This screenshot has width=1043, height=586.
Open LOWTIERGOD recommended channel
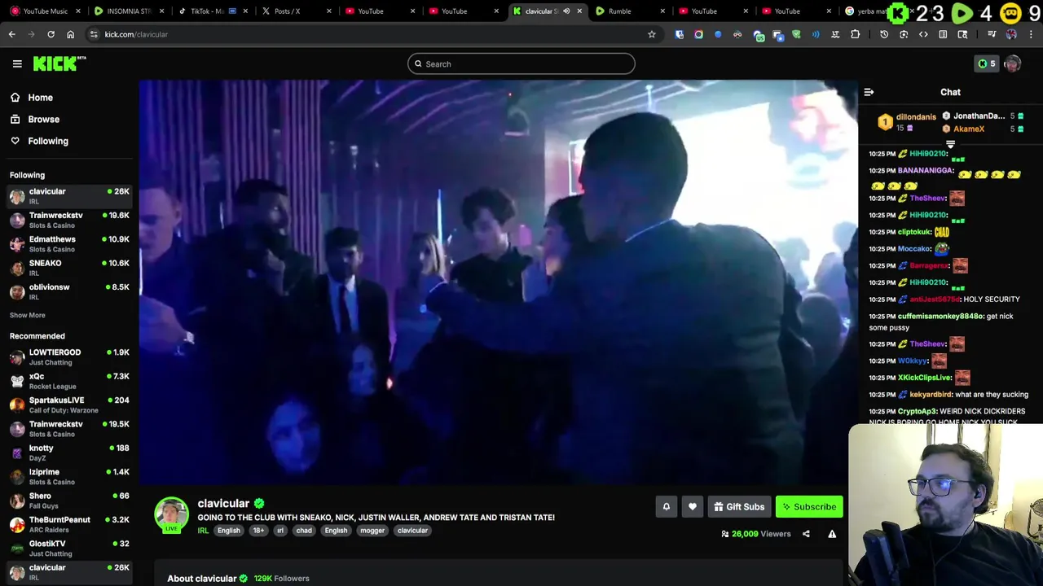click(x=69, y=357)
